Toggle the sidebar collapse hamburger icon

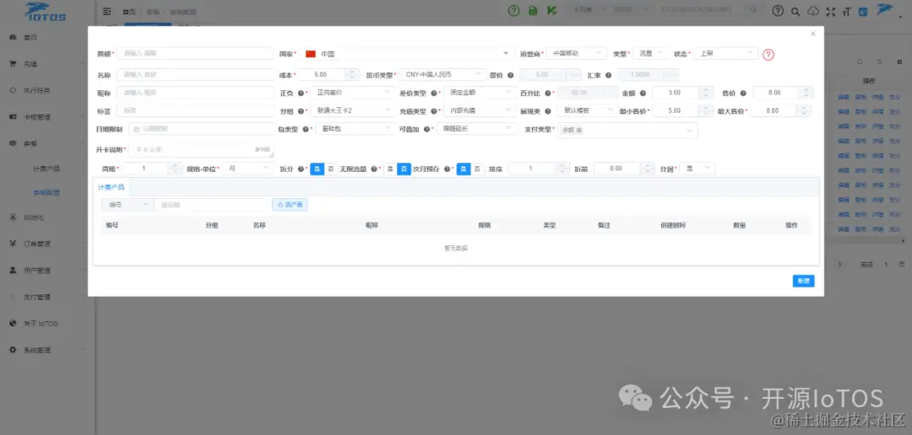click(x=106, y=11)
